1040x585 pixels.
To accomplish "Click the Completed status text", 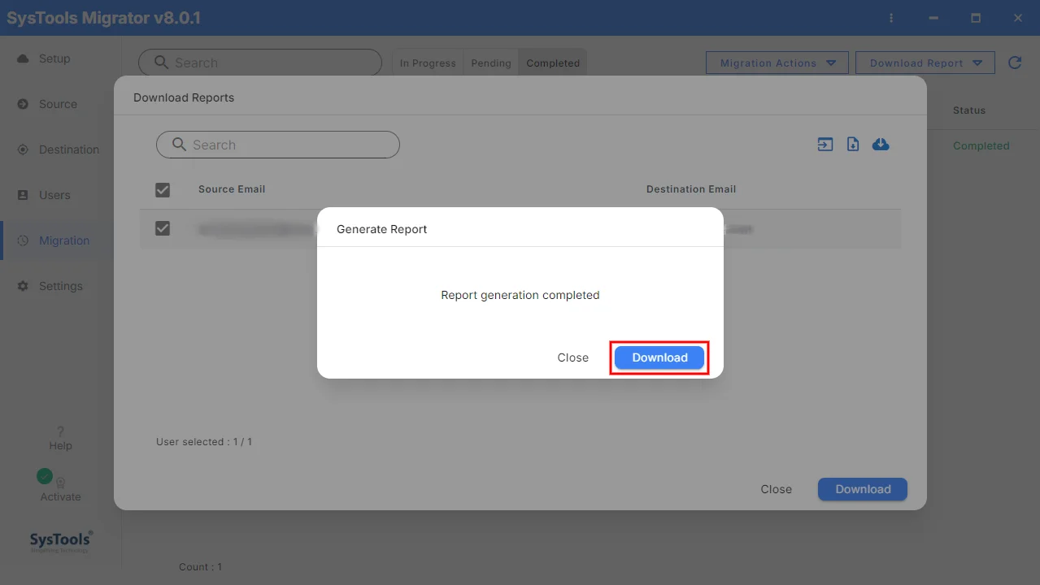I will 981,146.
